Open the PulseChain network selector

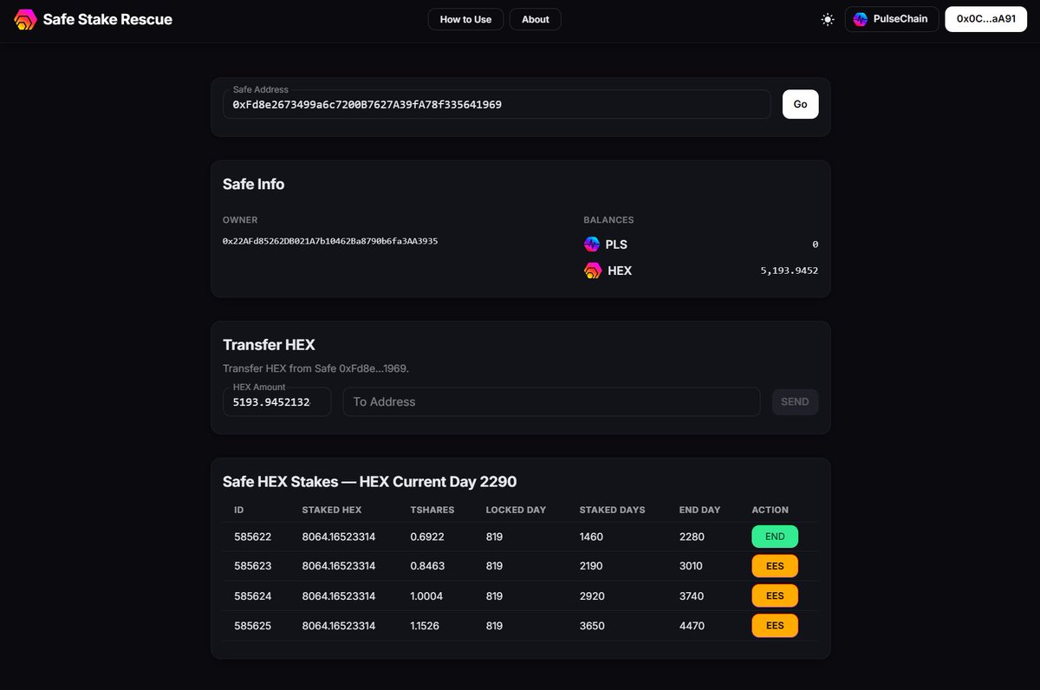892,19
